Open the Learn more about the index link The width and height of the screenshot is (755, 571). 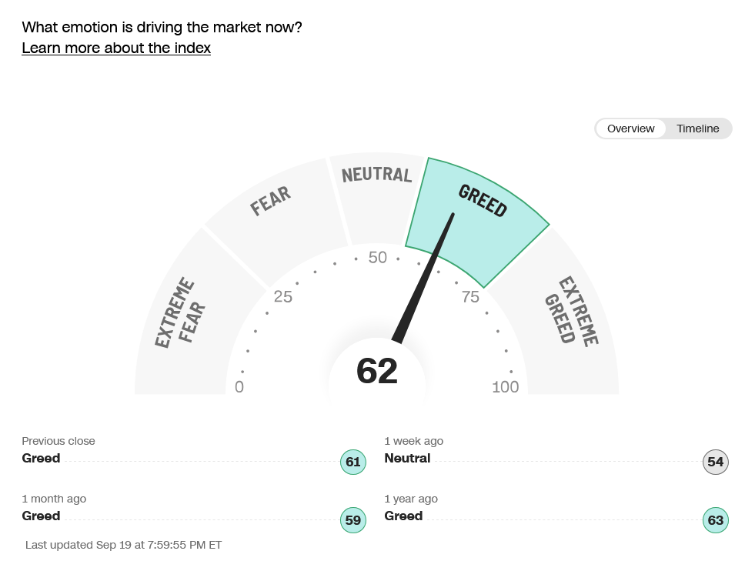pyautogui.click(x=116, y=48)
